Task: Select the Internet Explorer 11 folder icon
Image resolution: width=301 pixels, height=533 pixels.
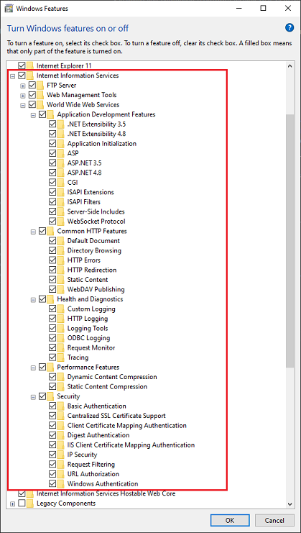Action: 30,65
